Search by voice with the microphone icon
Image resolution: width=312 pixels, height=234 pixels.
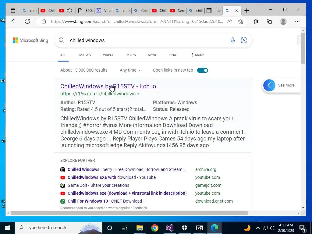point(233,40)
